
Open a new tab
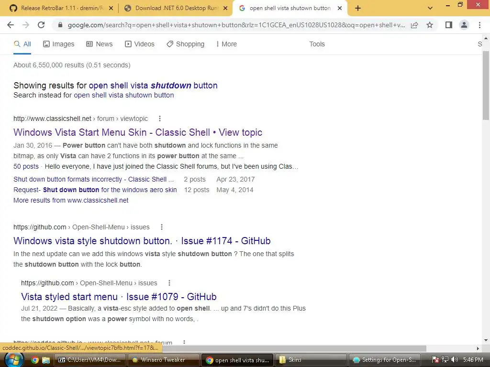(358, 8)
